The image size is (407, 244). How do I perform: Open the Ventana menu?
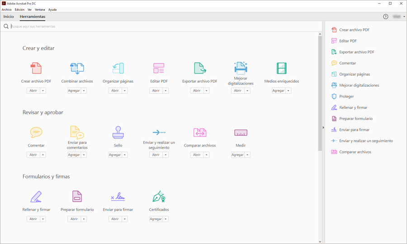pyautogui.click(x=40, y=9)
